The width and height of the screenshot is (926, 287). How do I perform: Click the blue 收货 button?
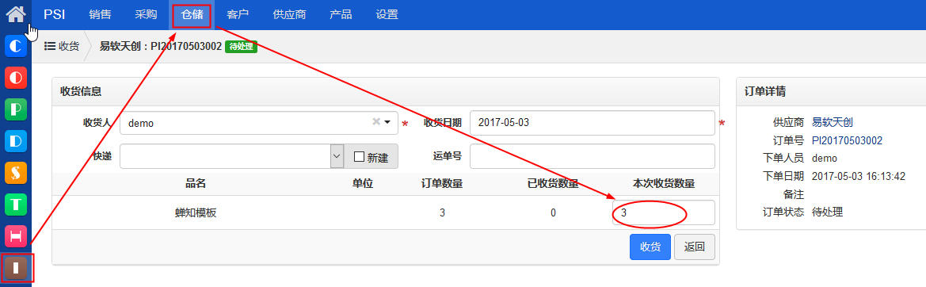650,247
